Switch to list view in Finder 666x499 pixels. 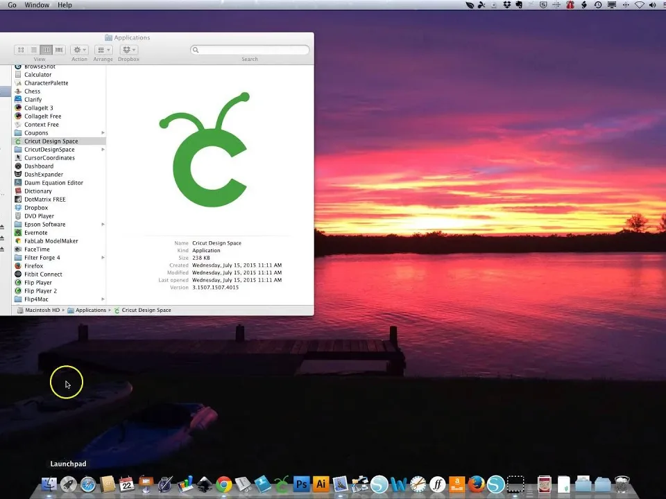pos(33,49)
